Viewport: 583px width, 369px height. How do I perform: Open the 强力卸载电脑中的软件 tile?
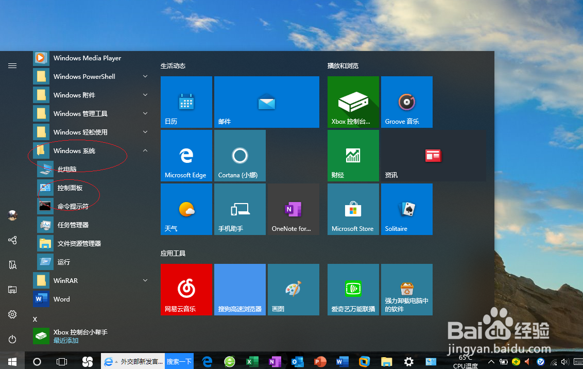pyautogui.click(x=407, y=290)
